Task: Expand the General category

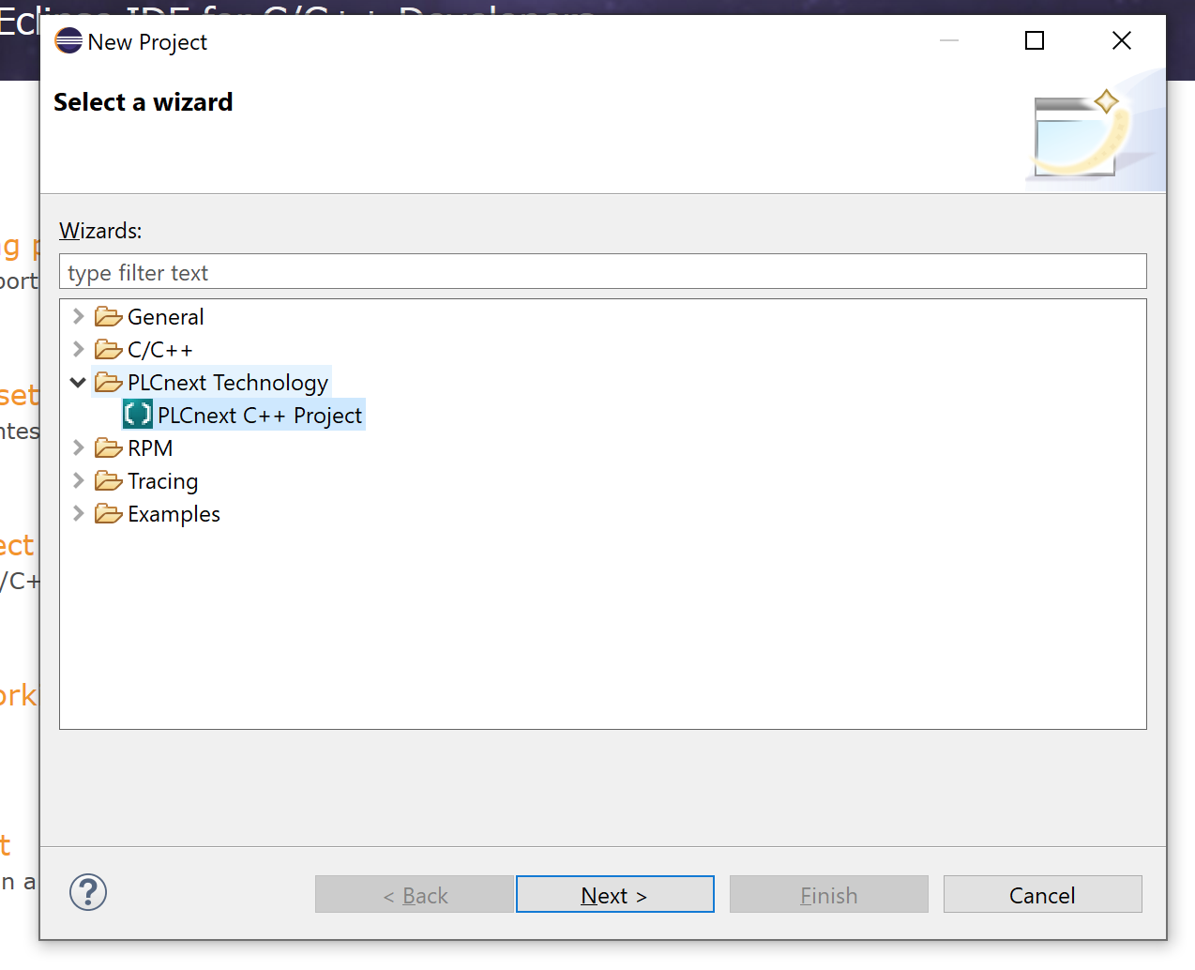Action: 79,316
